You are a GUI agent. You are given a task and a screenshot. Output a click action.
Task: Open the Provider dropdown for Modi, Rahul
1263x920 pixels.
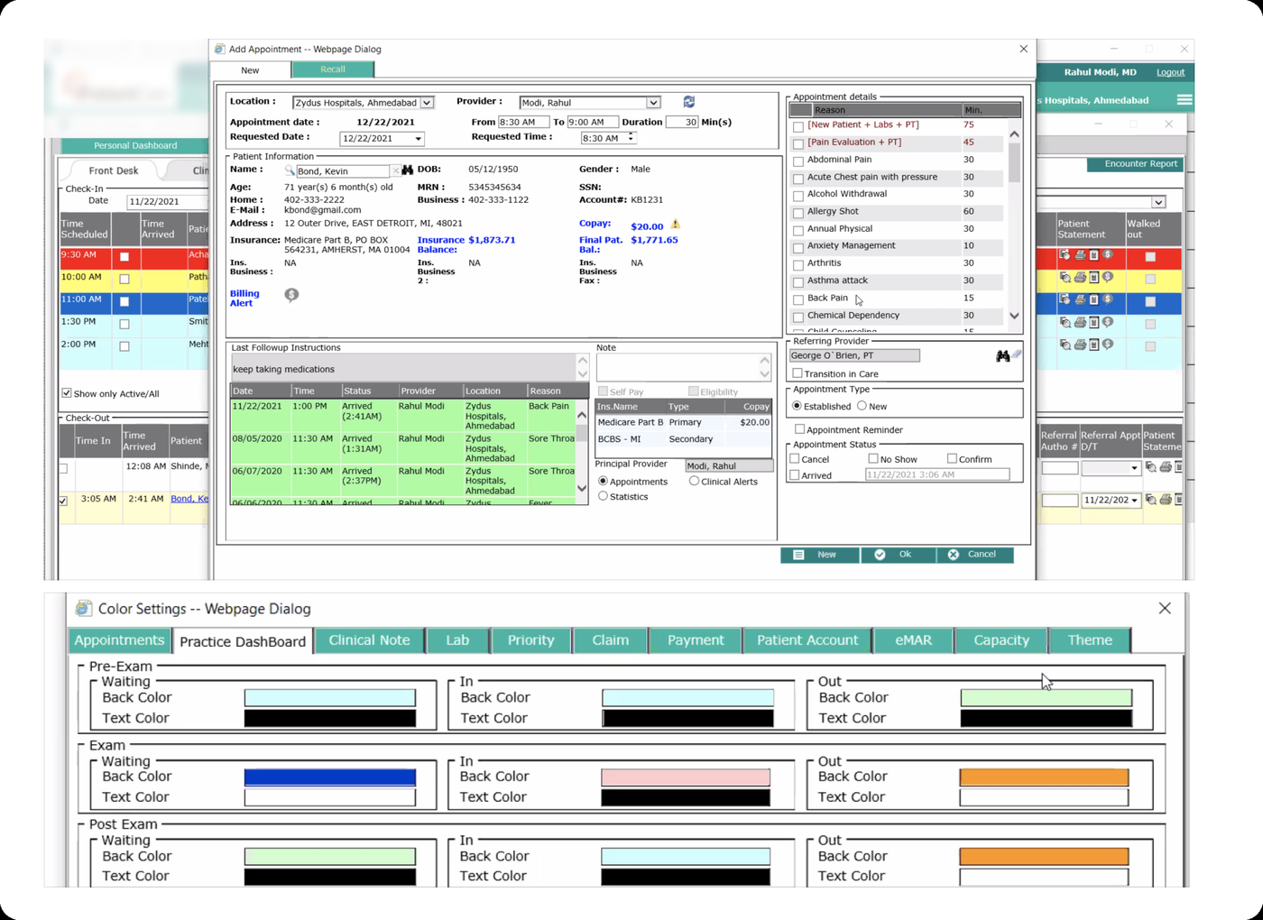tap(653, 103)
